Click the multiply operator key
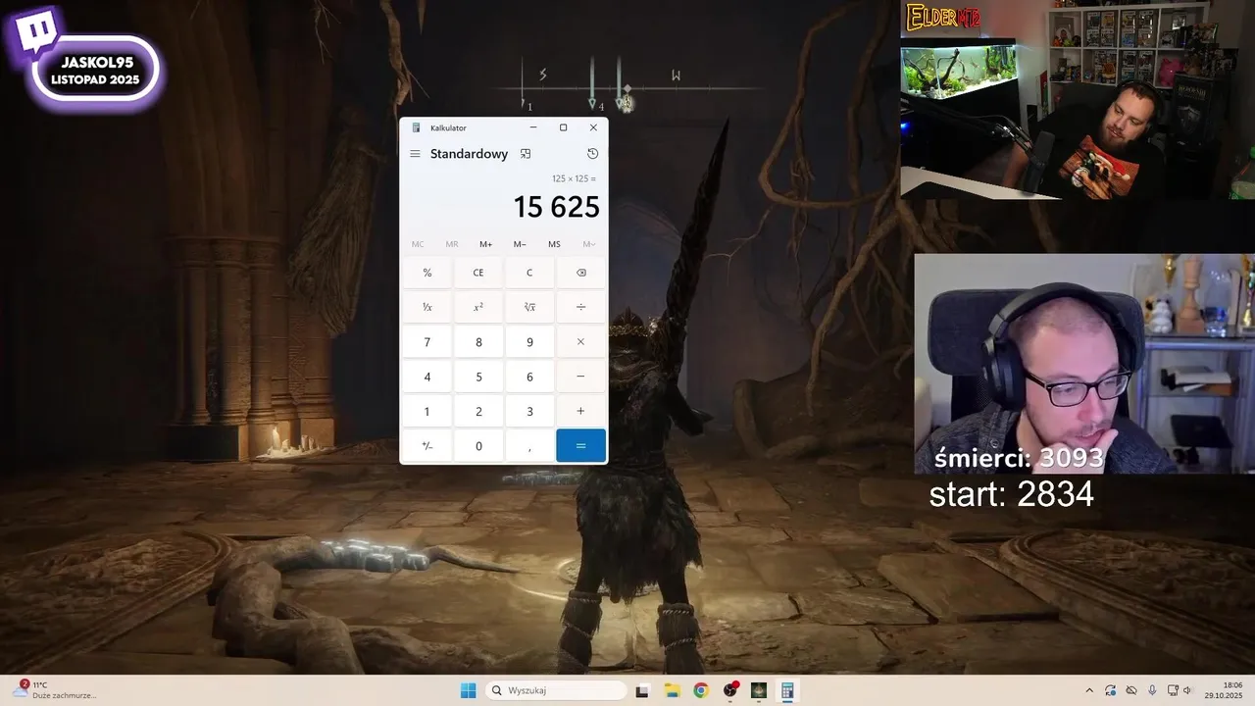 click(x=580, y=342)
